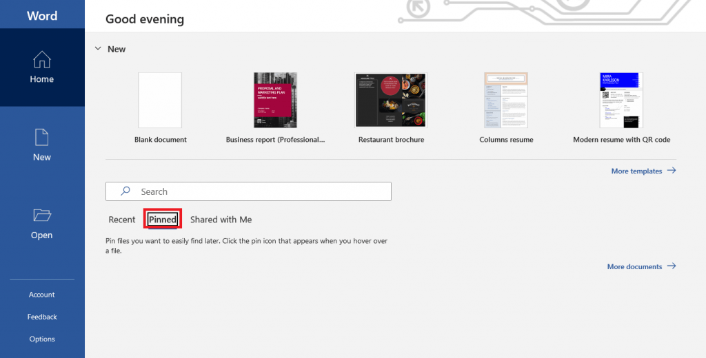Open the Blank document template
Image resolution: width=706 pixels, height=358 pixels.
tap(160, 101)
